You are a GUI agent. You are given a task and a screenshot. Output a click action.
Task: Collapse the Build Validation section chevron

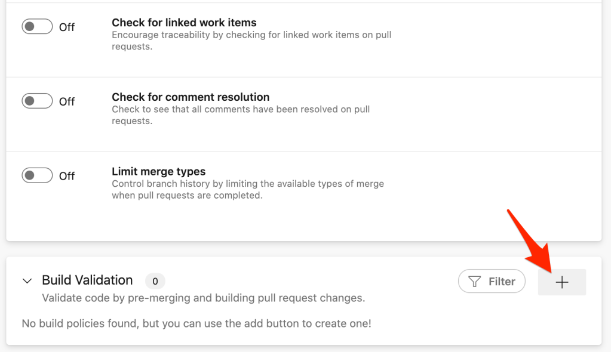point(27,280)
